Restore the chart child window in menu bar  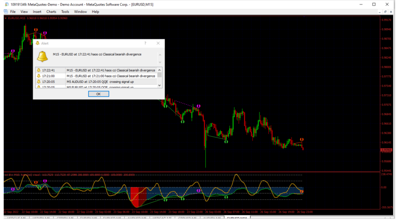click(385, 12)
